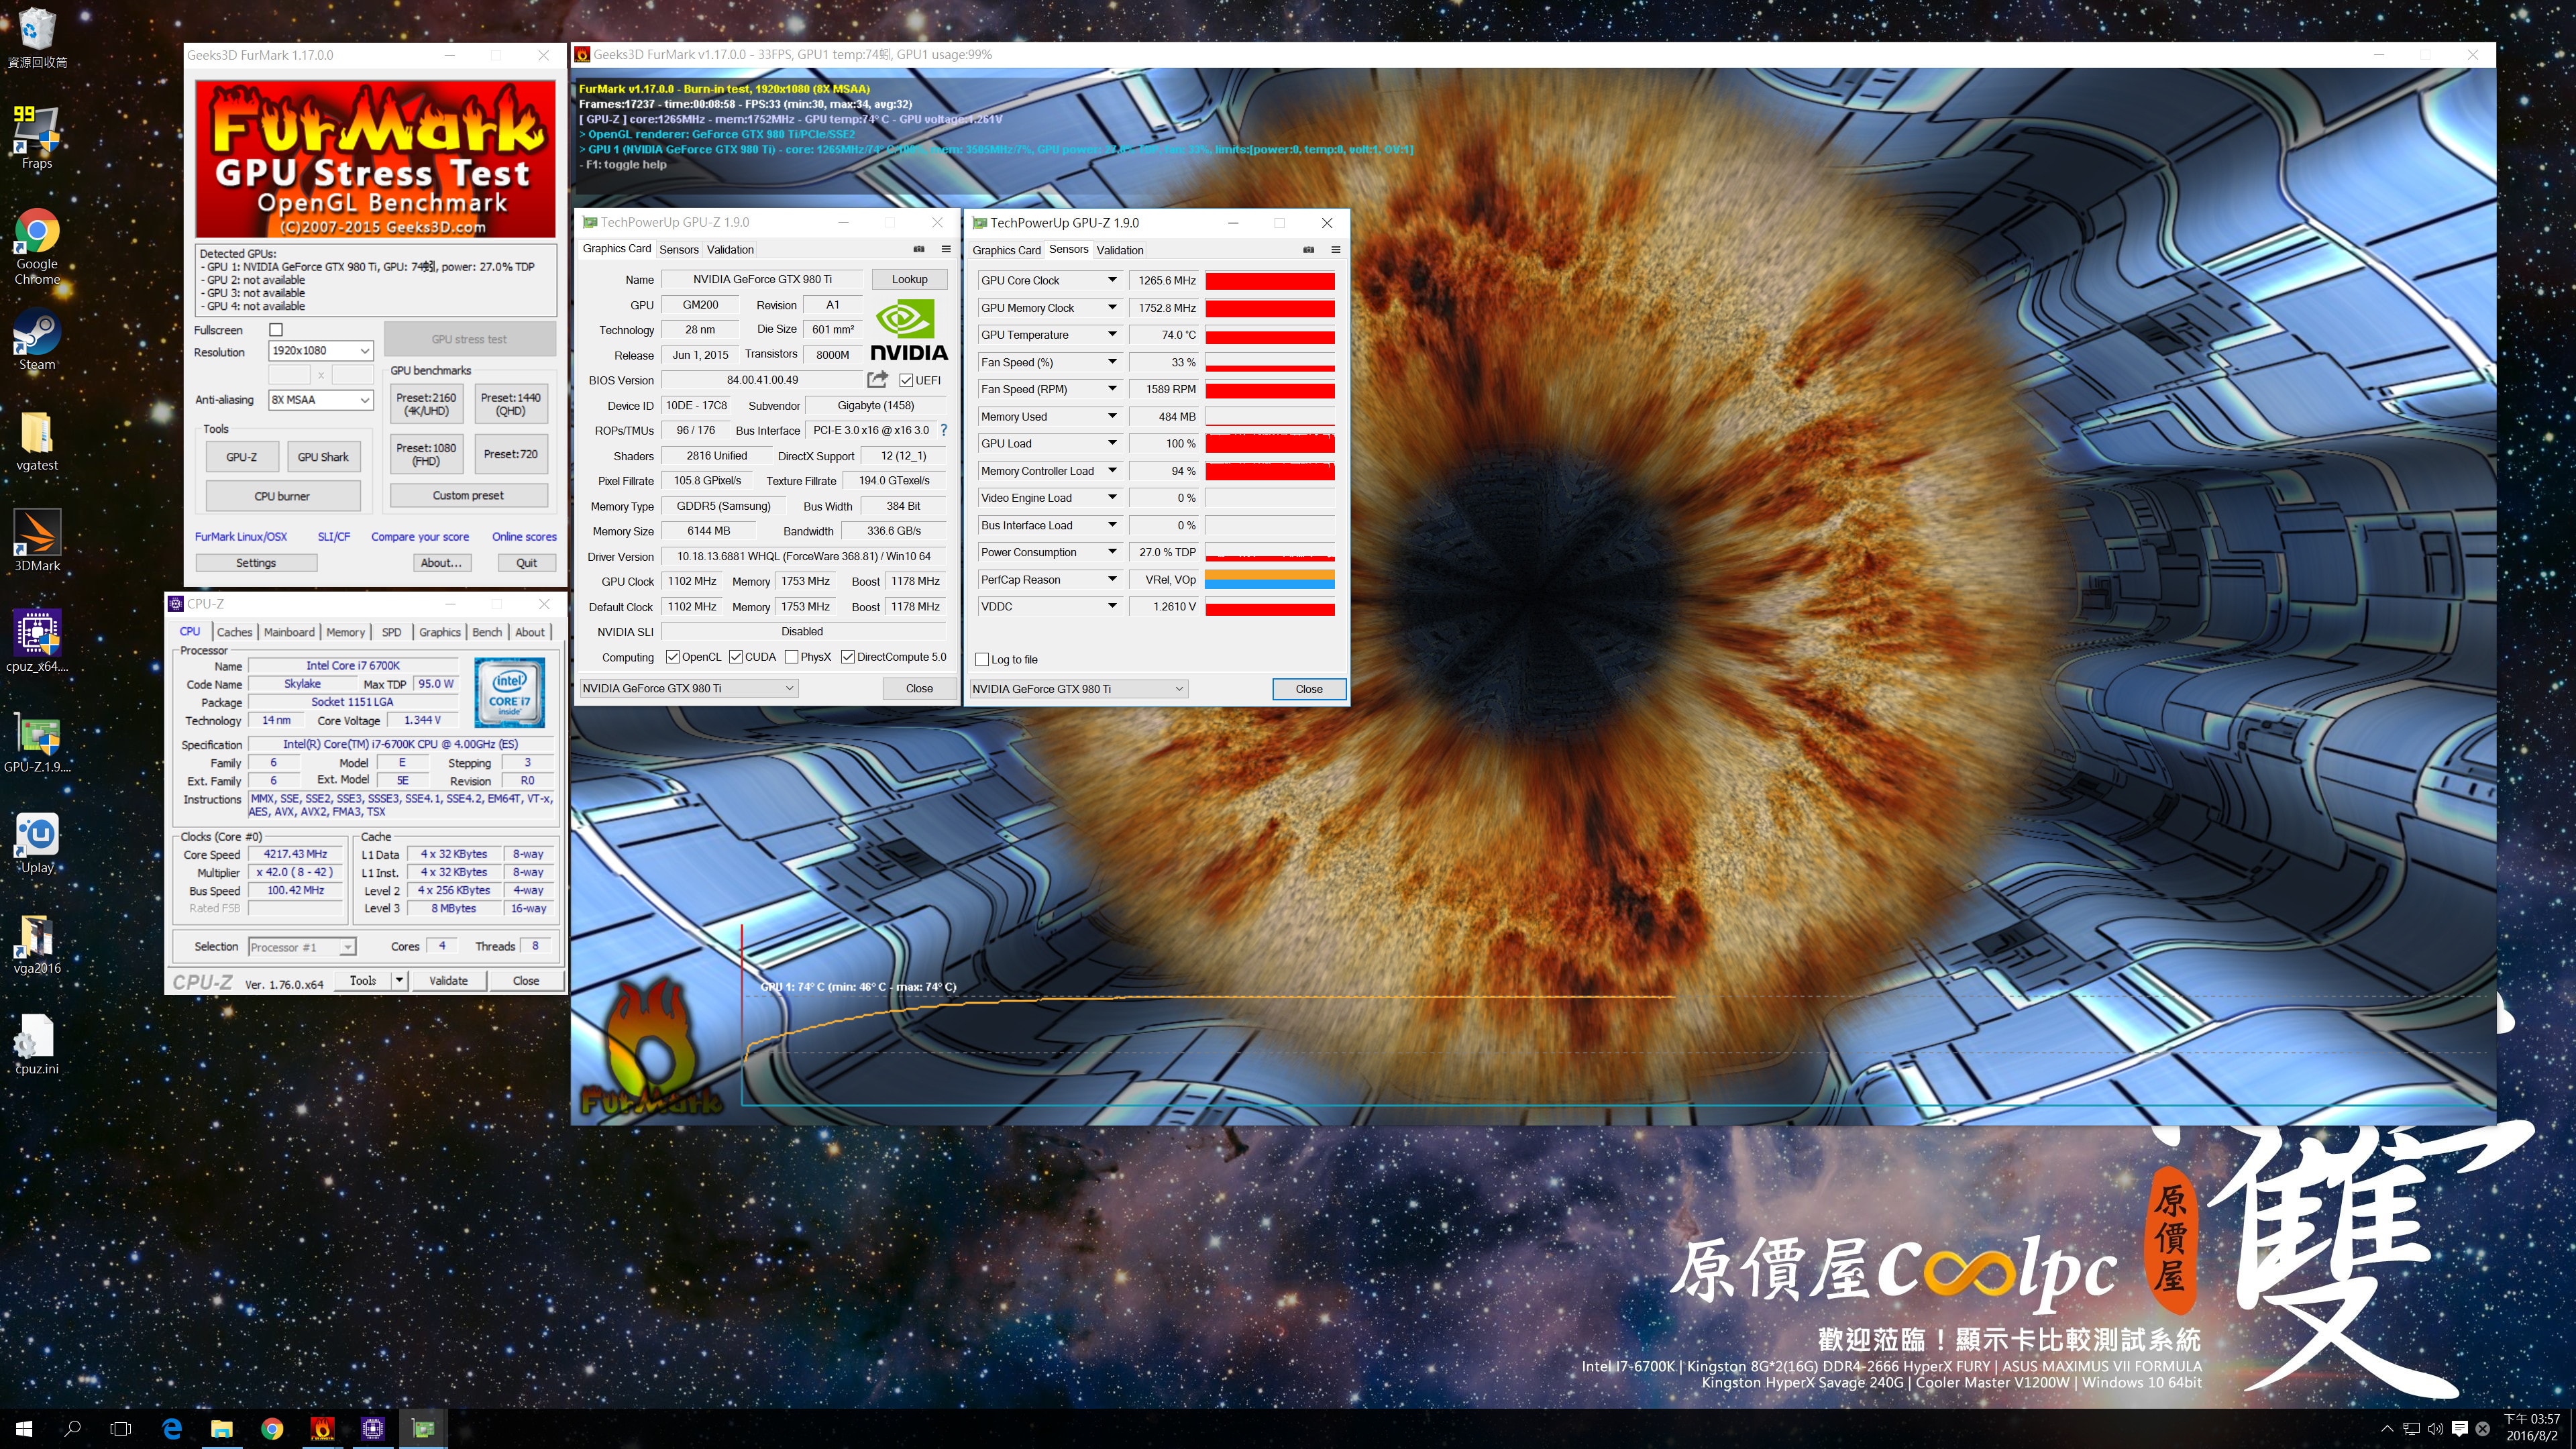Open the Recycle Bin desktop icon
Image resolution: width=2576 pixels, height=1449 pixels.
(37, 36)
